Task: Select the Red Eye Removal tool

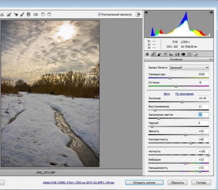Action: click(x=16, y=14)
